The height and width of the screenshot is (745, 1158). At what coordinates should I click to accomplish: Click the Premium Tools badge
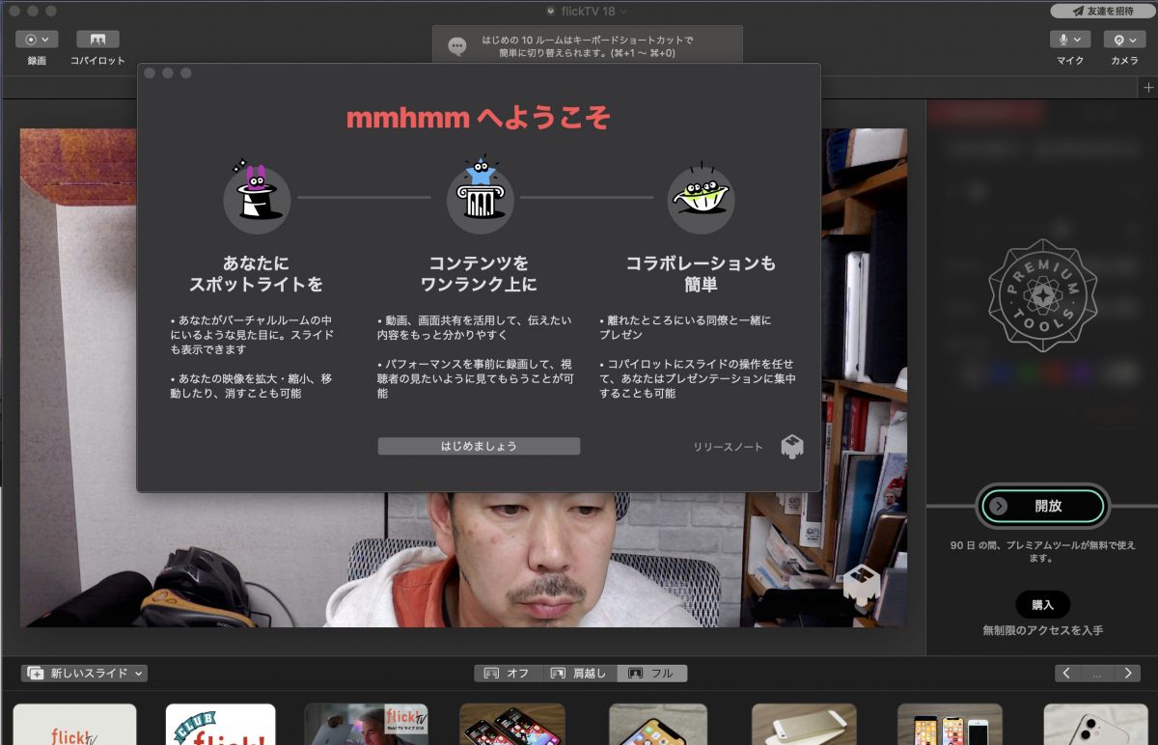1042,296
